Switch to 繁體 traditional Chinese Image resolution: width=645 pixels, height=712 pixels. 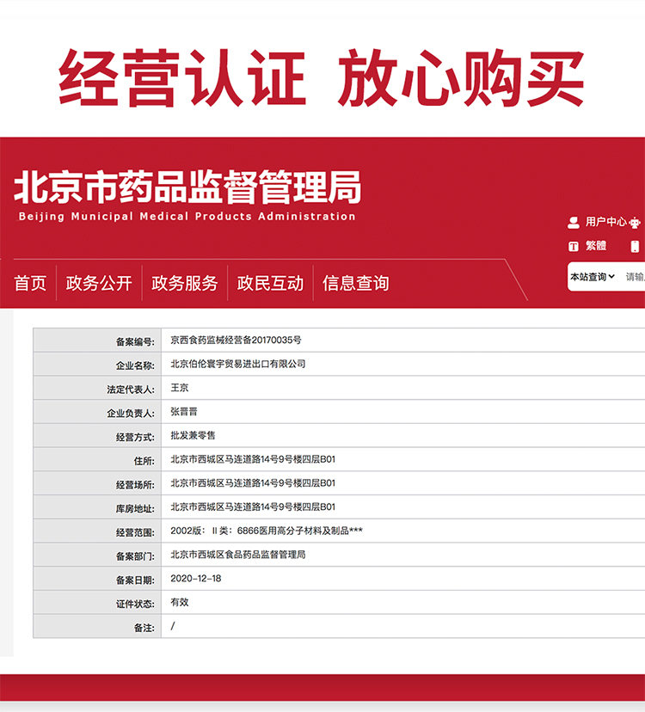(x=596, y=246)
